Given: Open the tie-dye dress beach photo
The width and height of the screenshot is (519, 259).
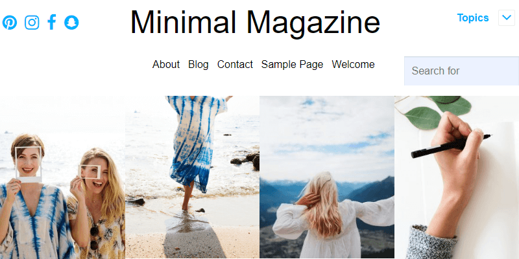Looking at the screenshot, I should point(192,177).
